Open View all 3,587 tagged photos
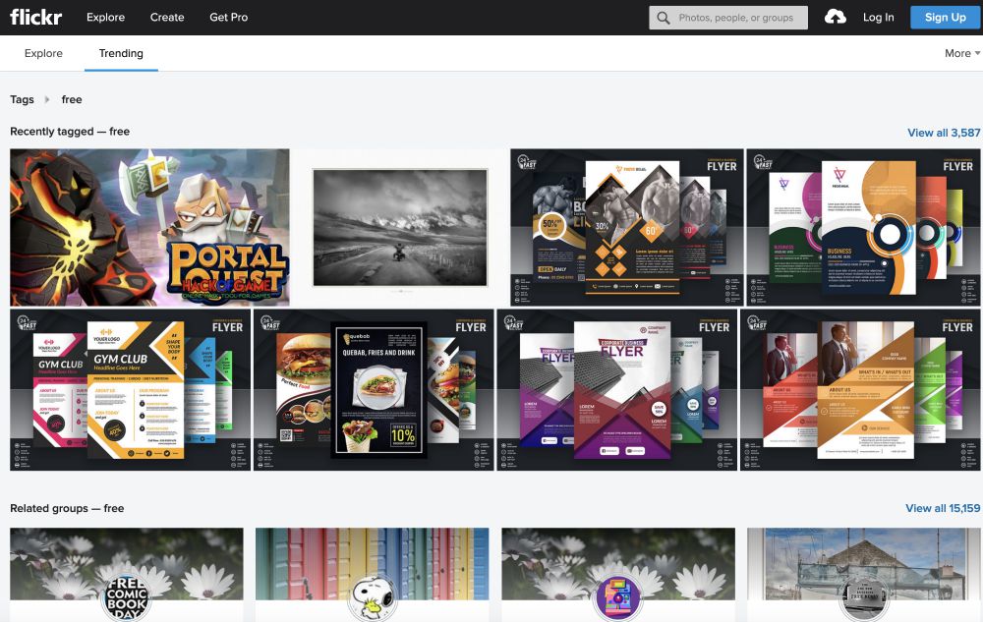 943,133
